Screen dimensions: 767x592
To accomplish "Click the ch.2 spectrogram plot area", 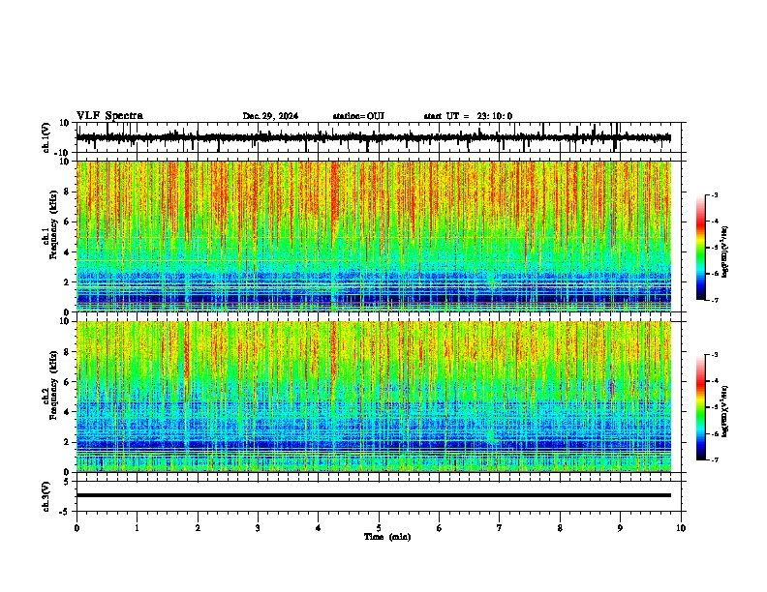I will click(x=374, y=397).
